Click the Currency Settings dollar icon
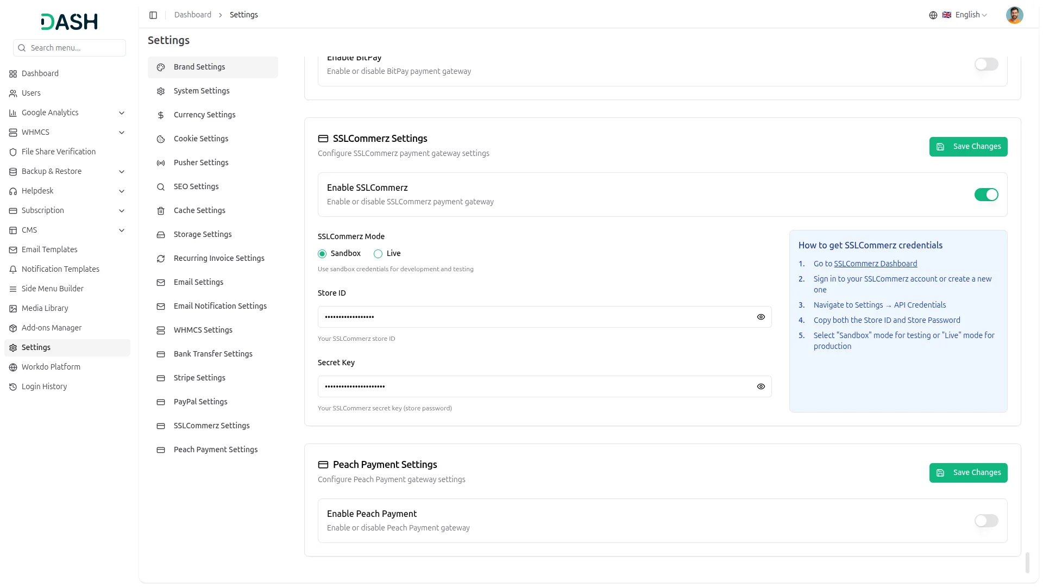 pyautogui.click(x=161, y=115)
